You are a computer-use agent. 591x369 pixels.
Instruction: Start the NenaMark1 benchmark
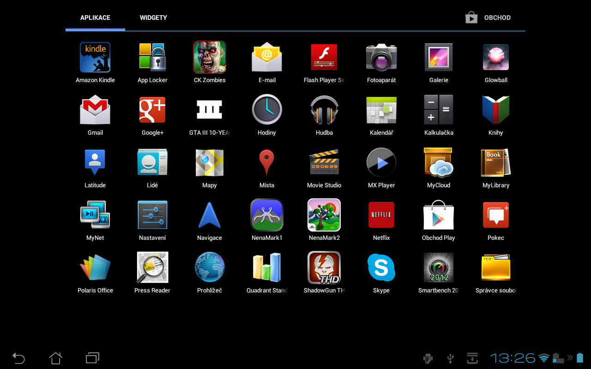coord(267,215)
